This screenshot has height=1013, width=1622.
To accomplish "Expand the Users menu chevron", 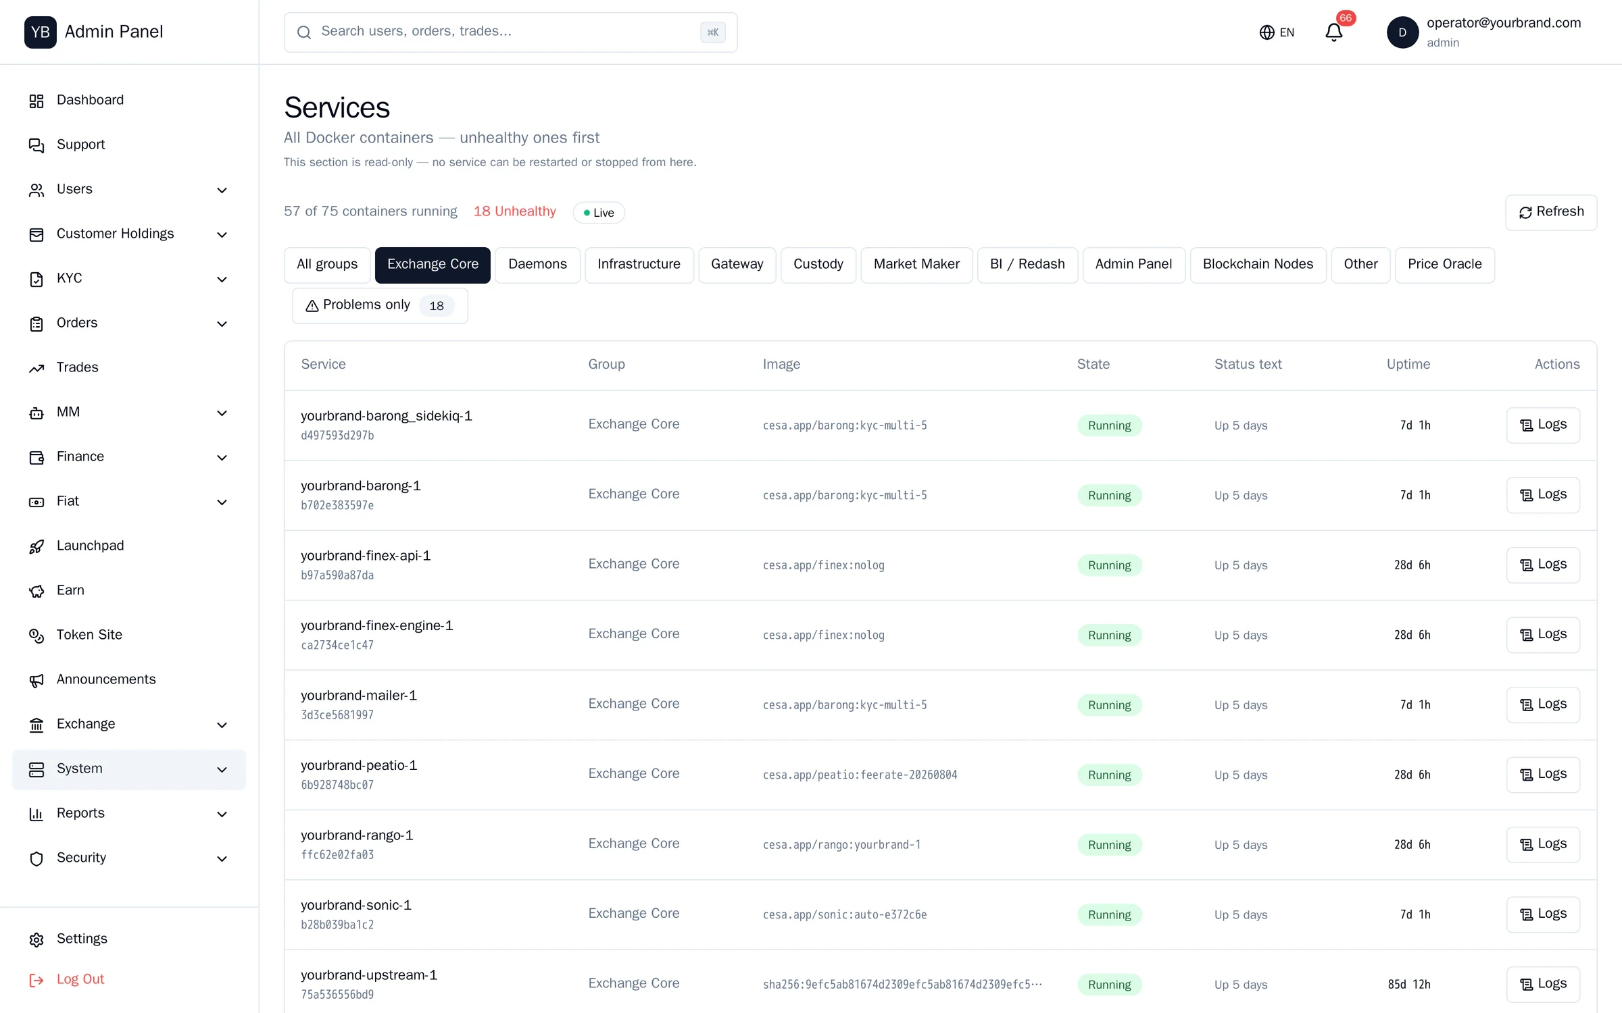I will 222,190.
